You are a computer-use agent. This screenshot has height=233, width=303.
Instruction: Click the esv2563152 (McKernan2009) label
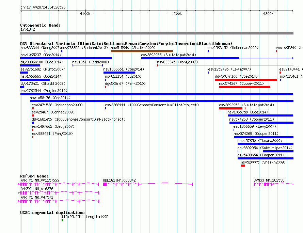click(x=233, y=48)
